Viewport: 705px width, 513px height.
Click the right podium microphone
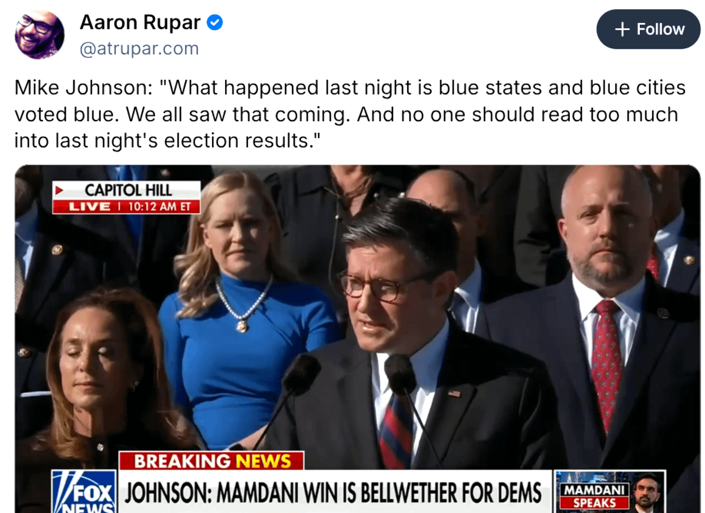click(400, 375)
